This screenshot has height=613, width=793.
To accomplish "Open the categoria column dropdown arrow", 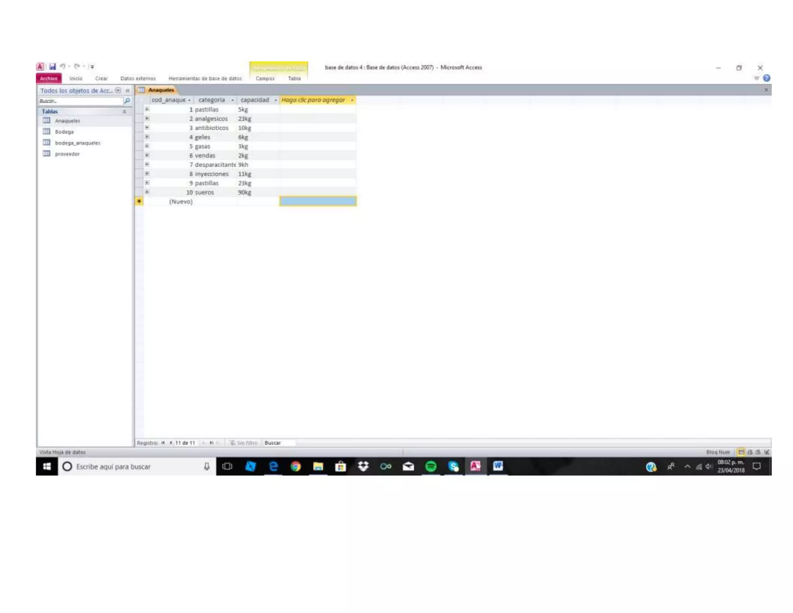I will click(x=232, y=100).
